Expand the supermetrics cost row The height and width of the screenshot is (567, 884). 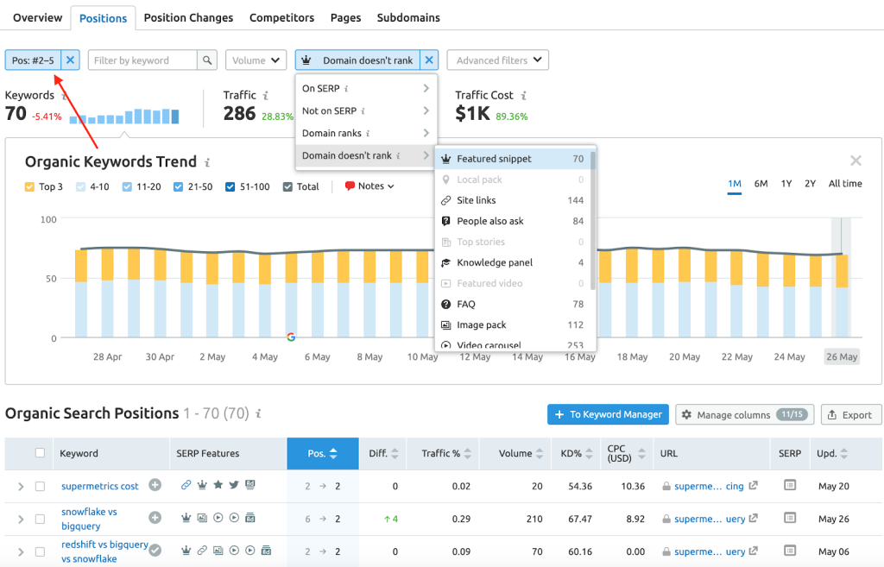21,486
